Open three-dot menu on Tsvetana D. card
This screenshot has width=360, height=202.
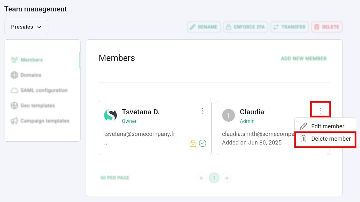[x=202, y=111]
